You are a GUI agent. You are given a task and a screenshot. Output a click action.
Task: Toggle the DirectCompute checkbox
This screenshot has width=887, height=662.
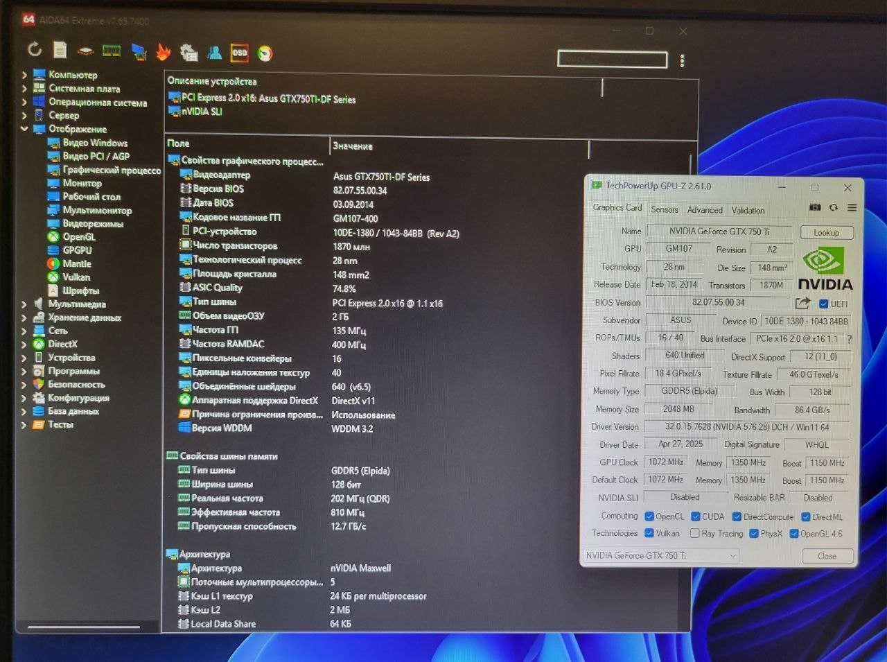click(x=737, y=516)
